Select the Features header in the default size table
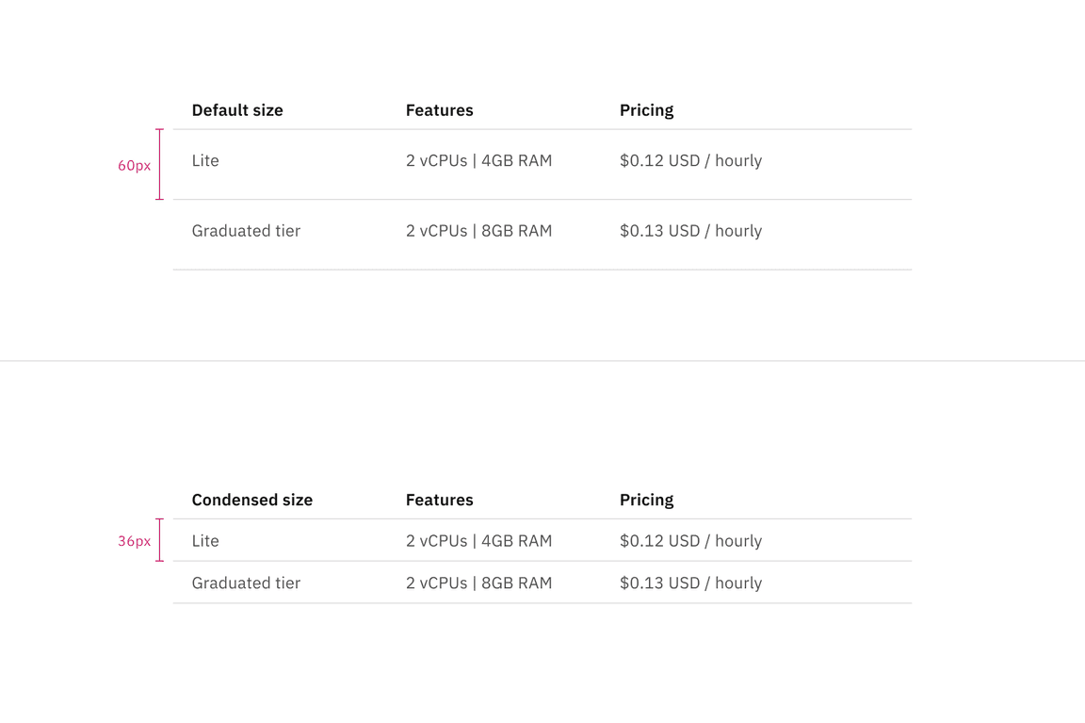Viewport: 1085px width, 723px height. (439, 110)
